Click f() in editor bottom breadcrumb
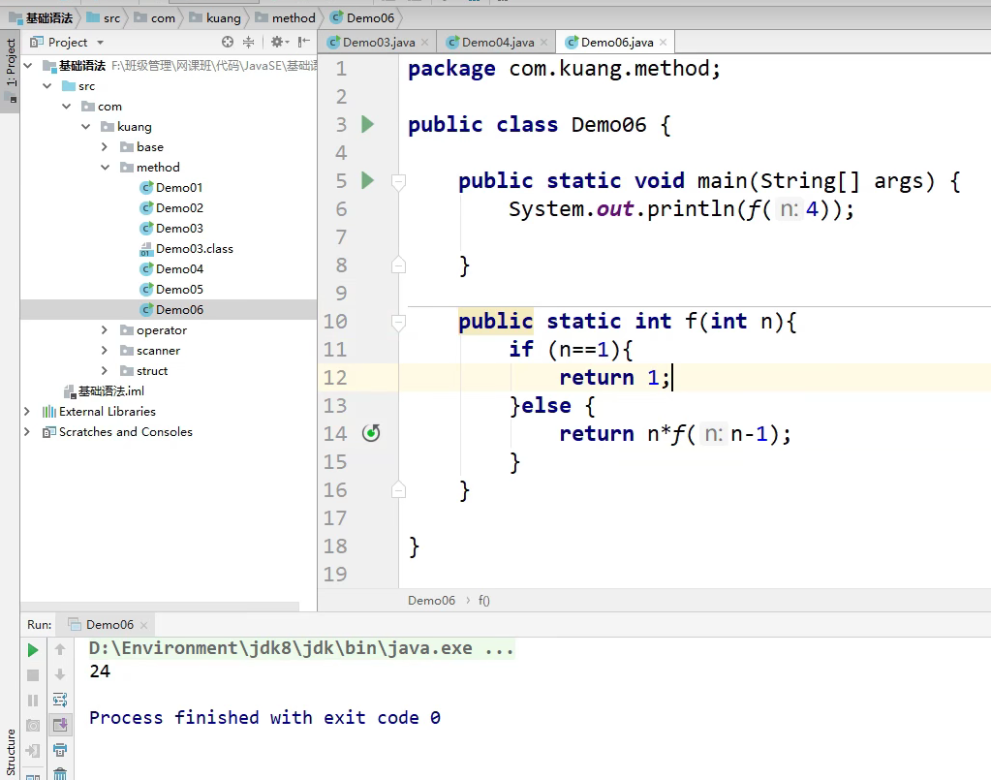991x780 pixels. [484, 600]
